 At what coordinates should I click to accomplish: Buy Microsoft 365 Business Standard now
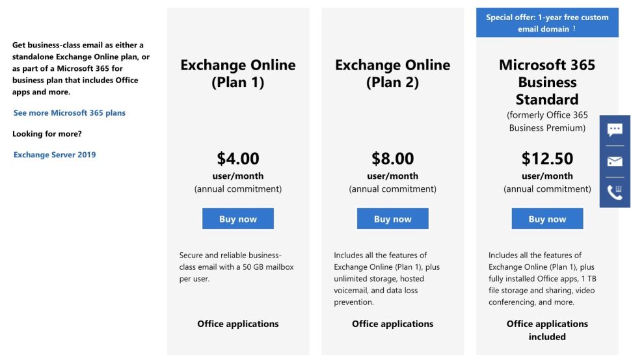coord(547,218)
